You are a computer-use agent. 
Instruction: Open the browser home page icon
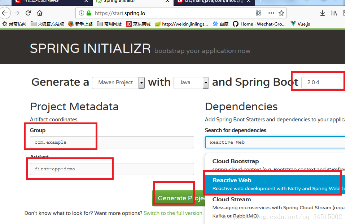tap(40, 13)
